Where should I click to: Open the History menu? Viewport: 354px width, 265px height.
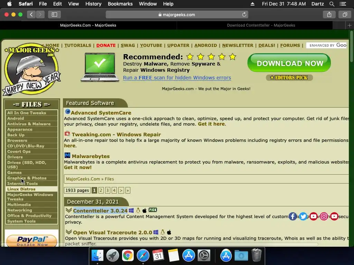(93, 4)
